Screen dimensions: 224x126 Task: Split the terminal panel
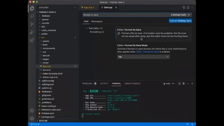coord(180,83)
